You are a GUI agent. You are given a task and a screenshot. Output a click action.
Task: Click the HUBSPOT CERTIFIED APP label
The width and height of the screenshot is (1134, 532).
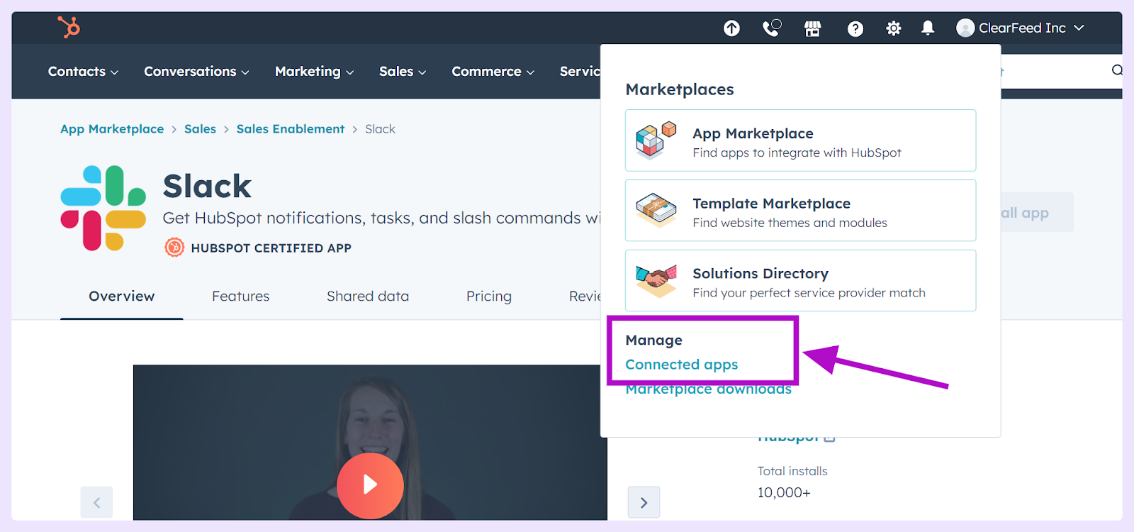tap(271, 248)
